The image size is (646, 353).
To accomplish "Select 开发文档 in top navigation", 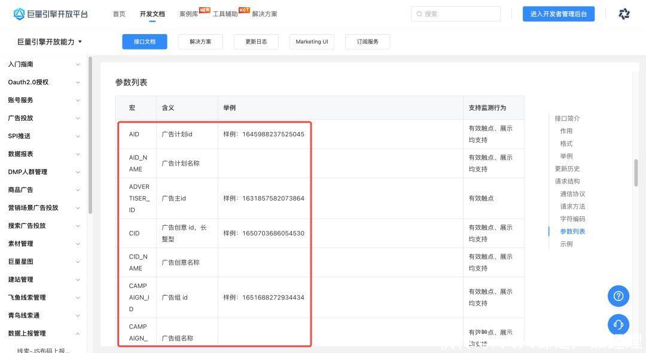I will (x=153, y=14).
